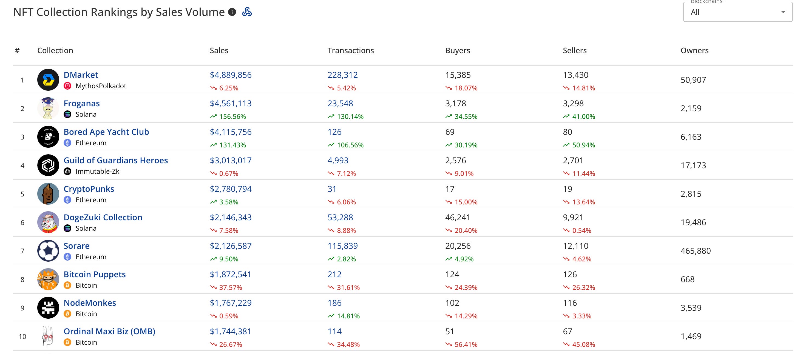Viewport: 806px width, 354px height.
Task: Click the Sorare soccer ball logo
Action: click(48, 250)
